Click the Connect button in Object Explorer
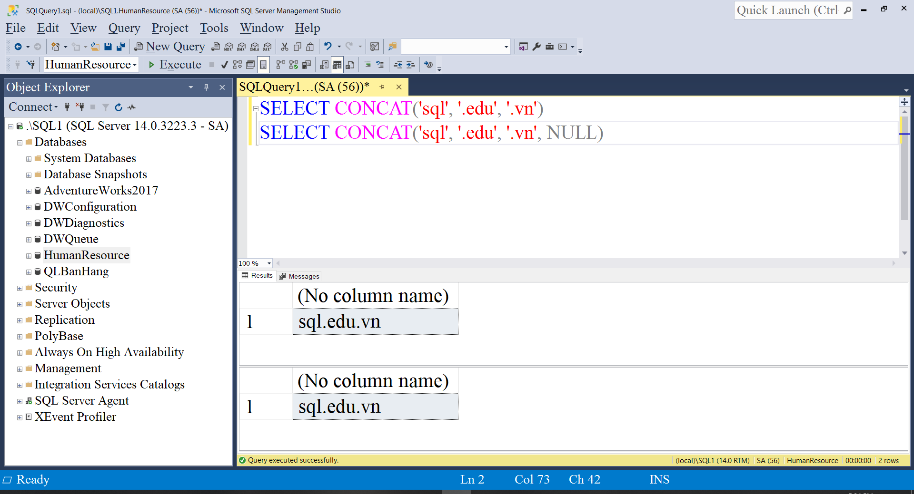The height and width of the screenshot is (494, 914). (x=30, y=107)
